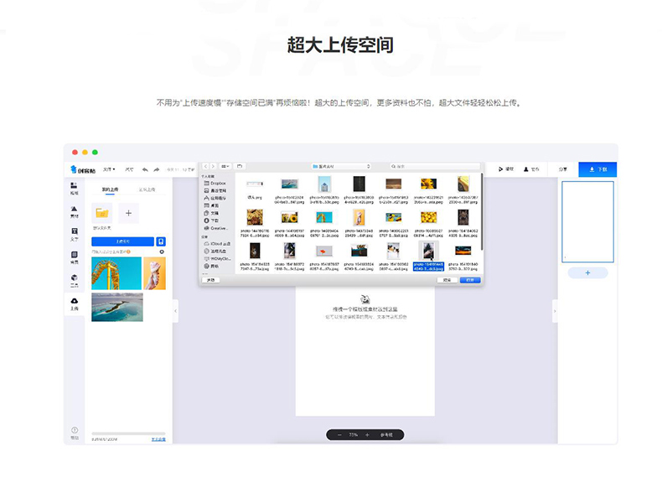Click the redo arrow in the top toolbar
662x503 pixels.
(156, 169)
